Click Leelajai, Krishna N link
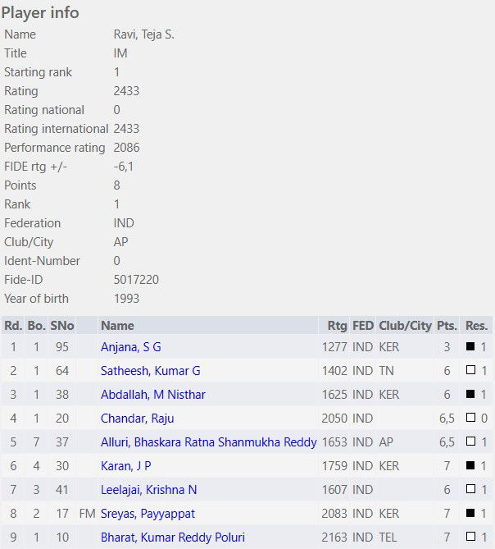This screenshot has height=549, width=495. click(148, 490)
